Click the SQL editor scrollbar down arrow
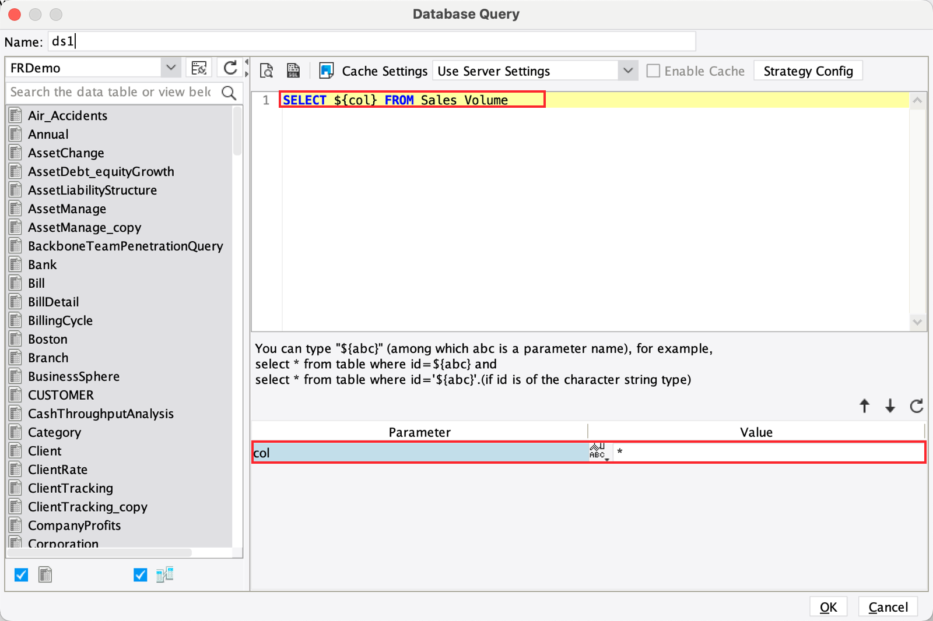933x621 pixels. 917,322
